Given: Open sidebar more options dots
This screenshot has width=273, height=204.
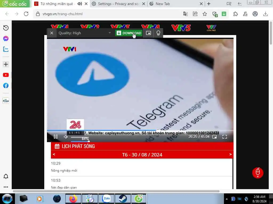Looking at the screenshot, I should [6, 187].
